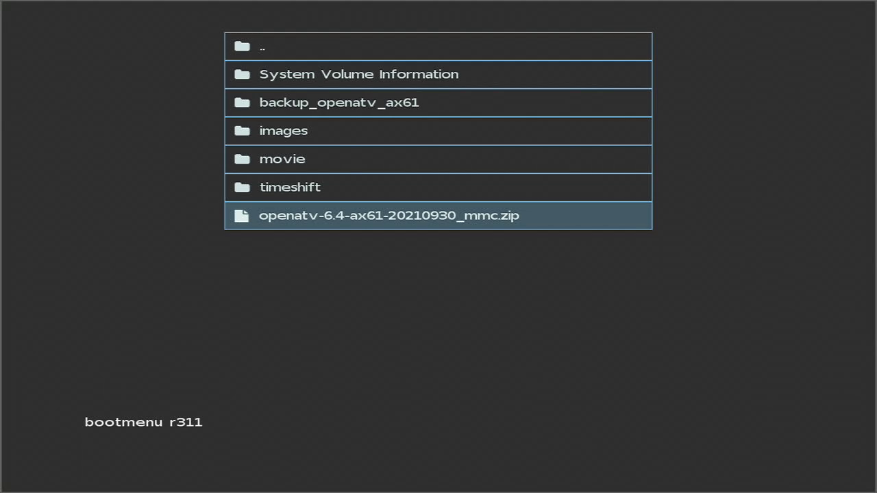
Task: Enter the movie folder
Action: (282, 159)
